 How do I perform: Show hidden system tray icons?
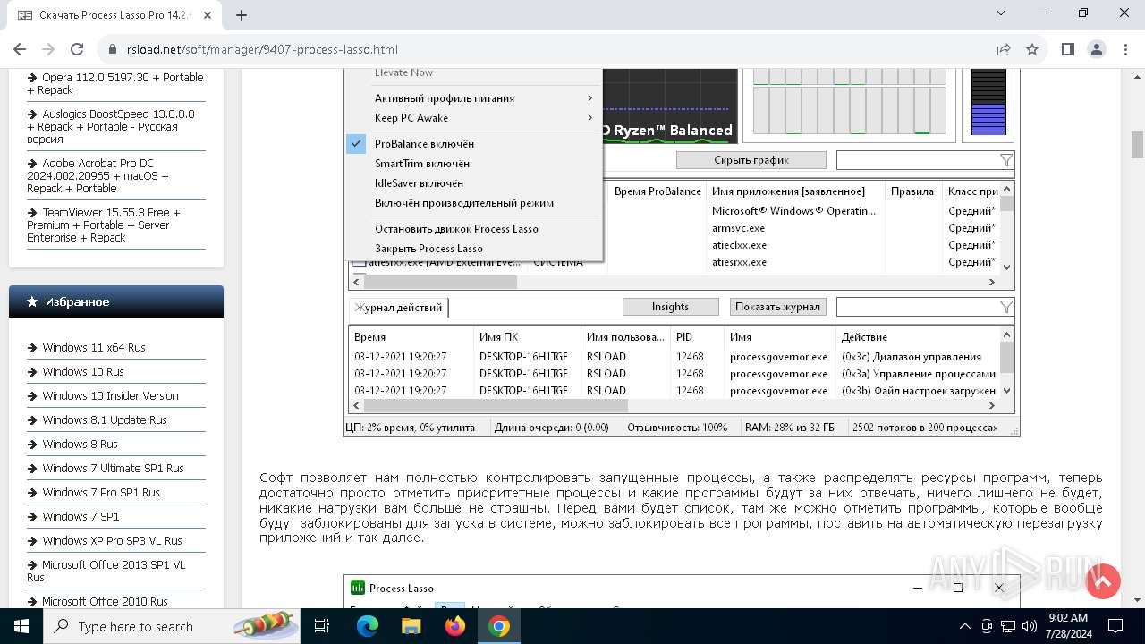point(964,626)
